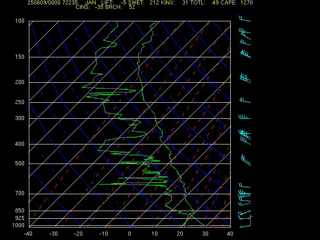Select the CAPE value 1270

247,3
